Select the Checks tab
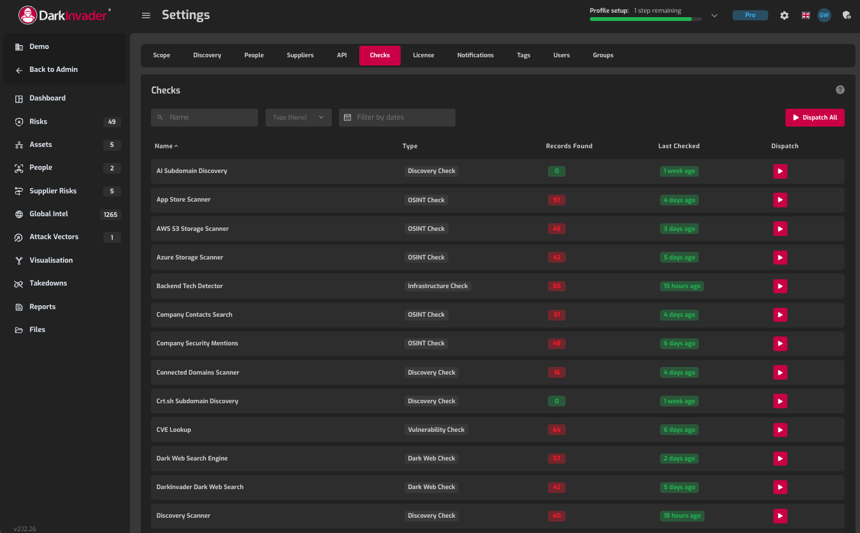 point(380,55)
